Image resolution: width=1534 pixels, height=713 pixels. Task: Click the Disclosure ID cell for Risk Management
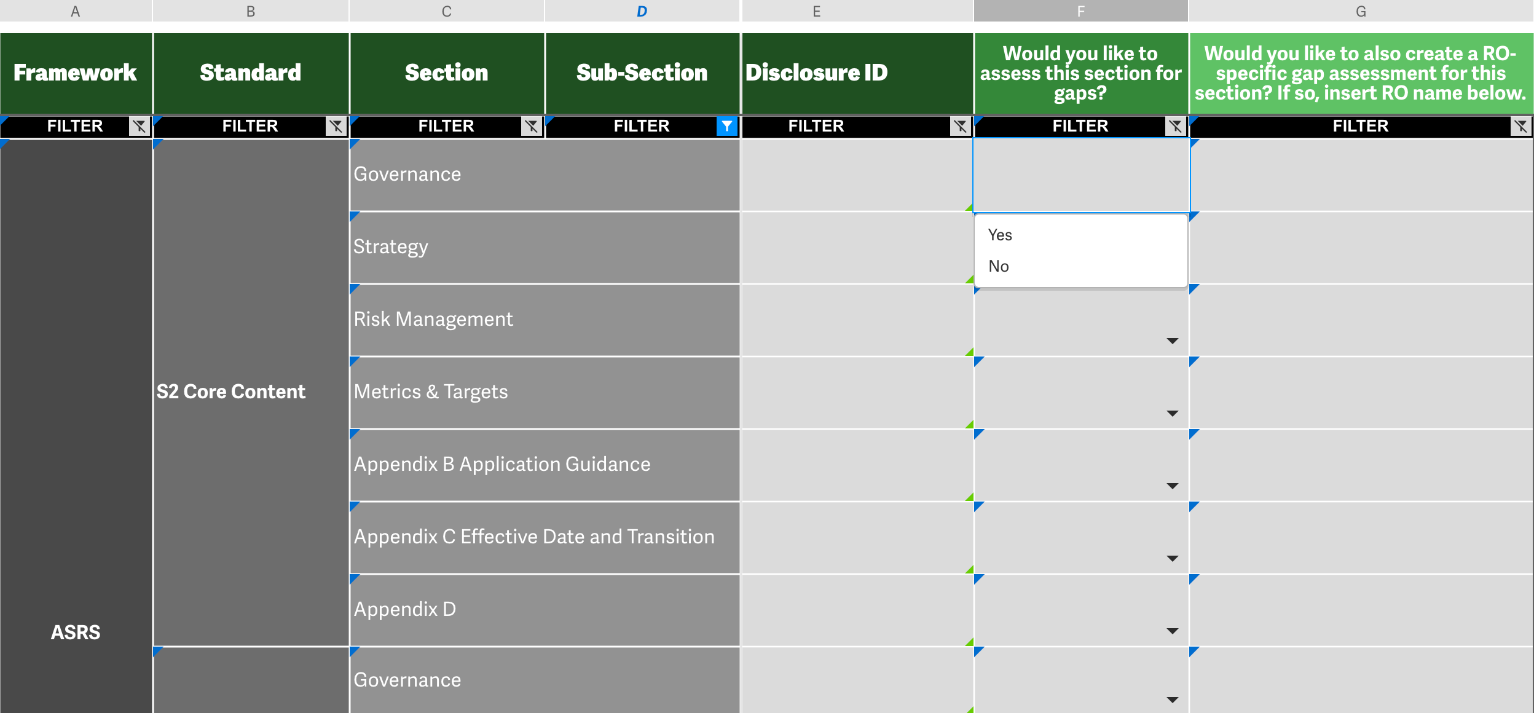point(857,320)
